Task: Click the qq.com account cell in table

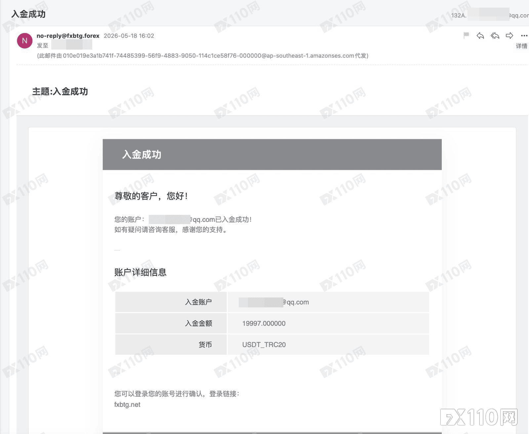Action: 328,302
